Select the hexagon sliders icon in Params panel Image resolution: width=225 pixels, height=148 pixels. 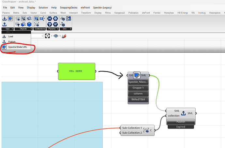click(55, 24)
